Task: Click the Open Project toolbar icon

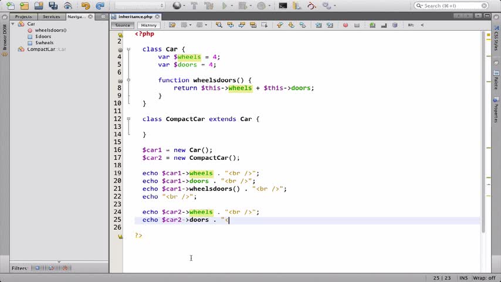Action: pos(39,5)
